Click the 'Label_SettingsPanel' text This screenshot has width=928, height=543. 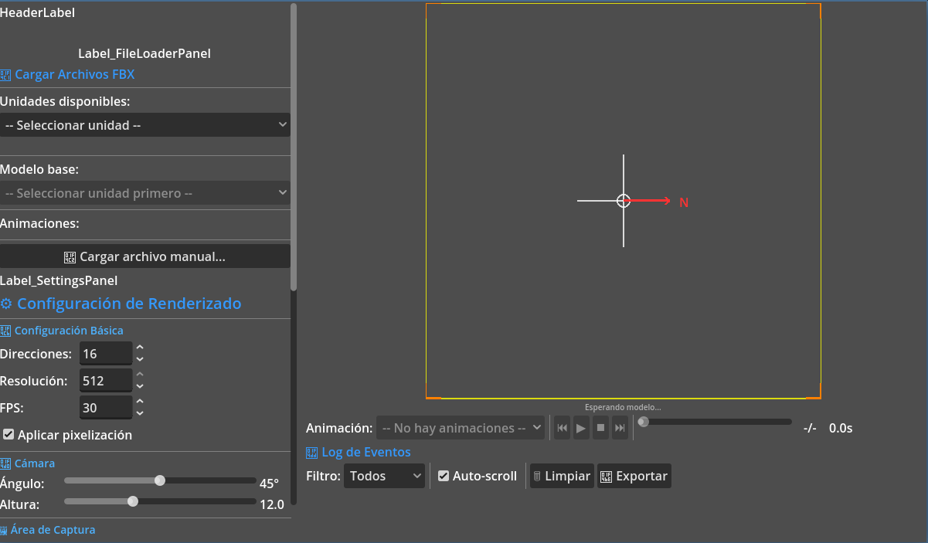(59, 281)
